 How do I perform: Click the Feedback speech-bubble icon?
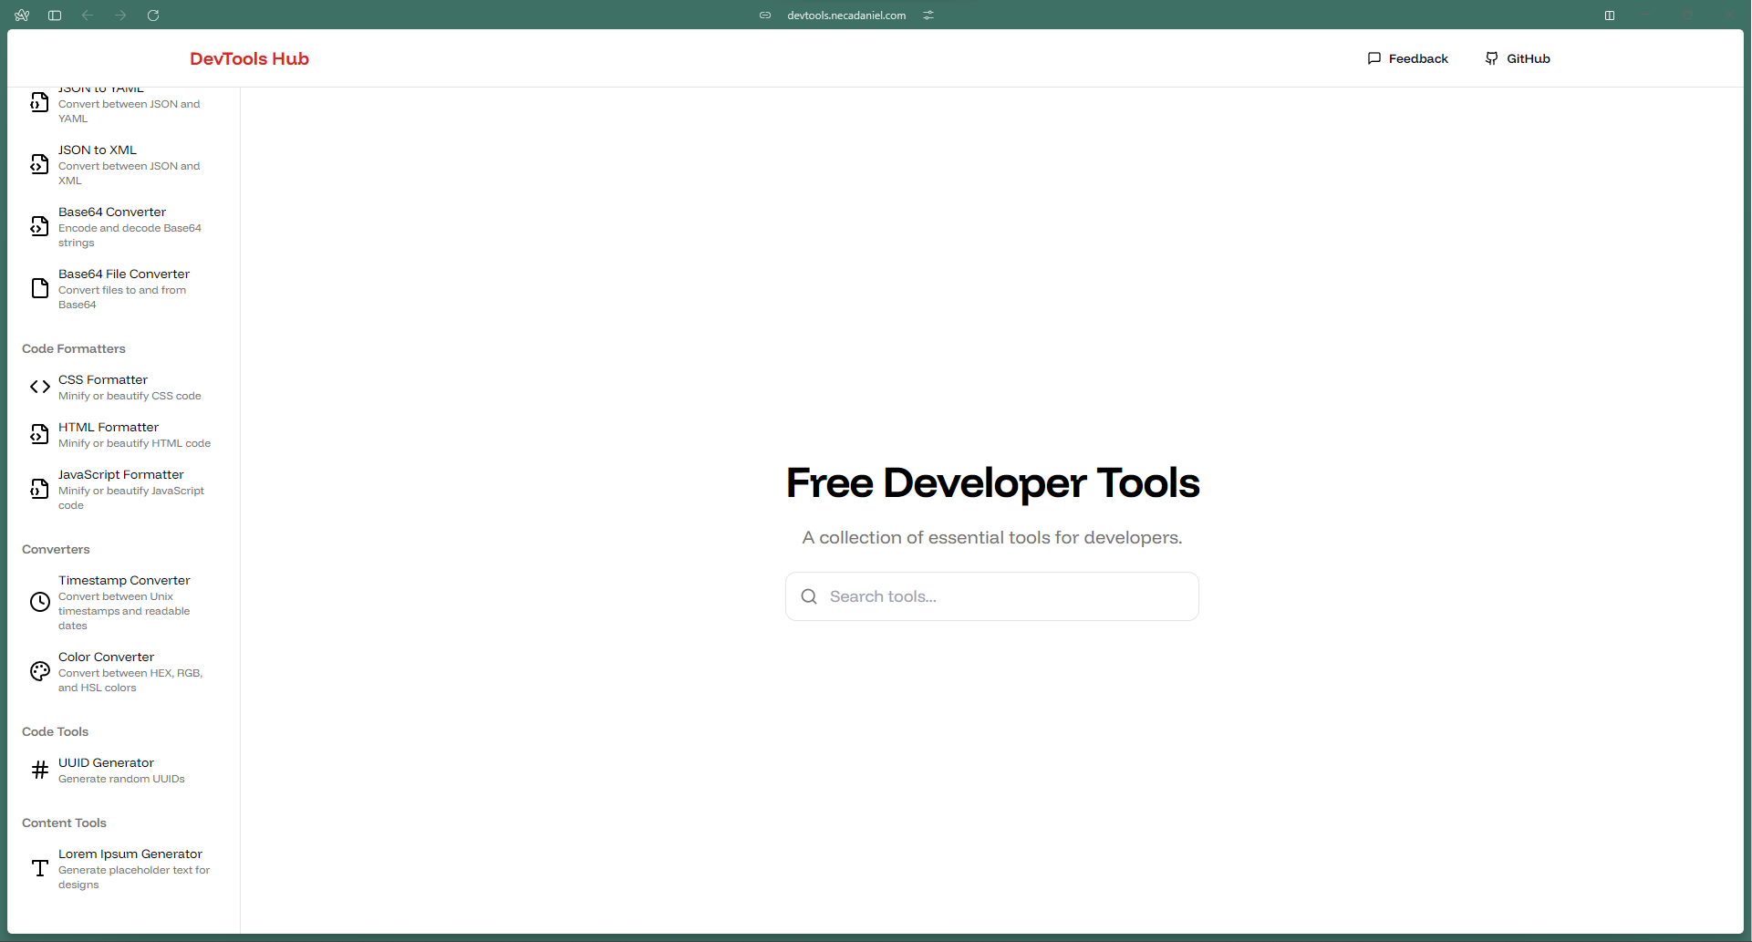pos(1374,58)
